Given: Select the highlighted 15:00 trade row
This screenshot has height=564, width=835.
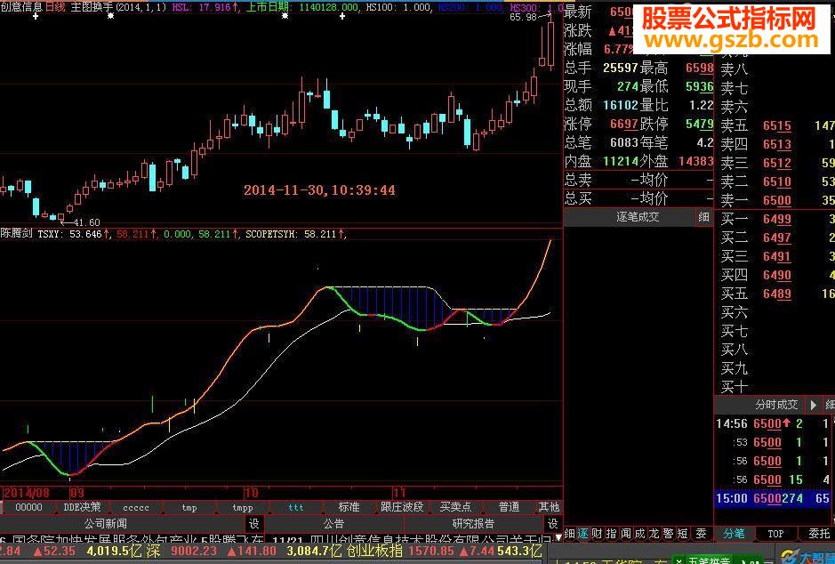Looking at the screenshot, I should pyautogui.click(x=775, y=498).
